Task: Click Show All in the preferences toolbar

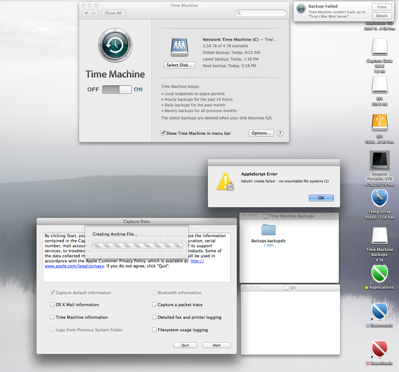Action: pyautogui.click(x=113, y=13)
